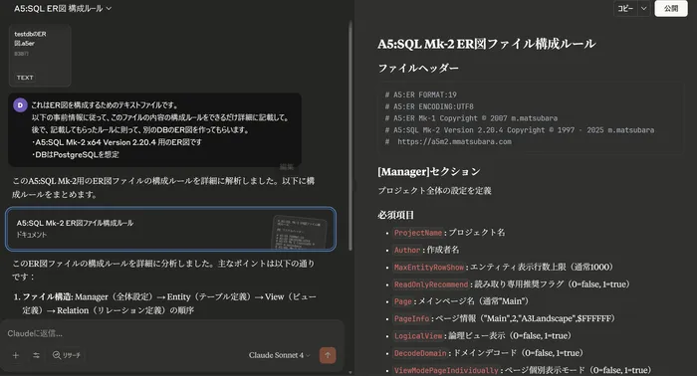Screen dimensions: 697x376
Task: Click the LogicalView code label
Action: click(418, 336)
